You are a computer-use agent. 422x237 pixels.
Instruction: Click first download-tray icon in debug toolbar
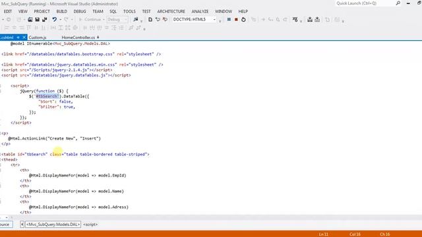click(x=310, y=19)
